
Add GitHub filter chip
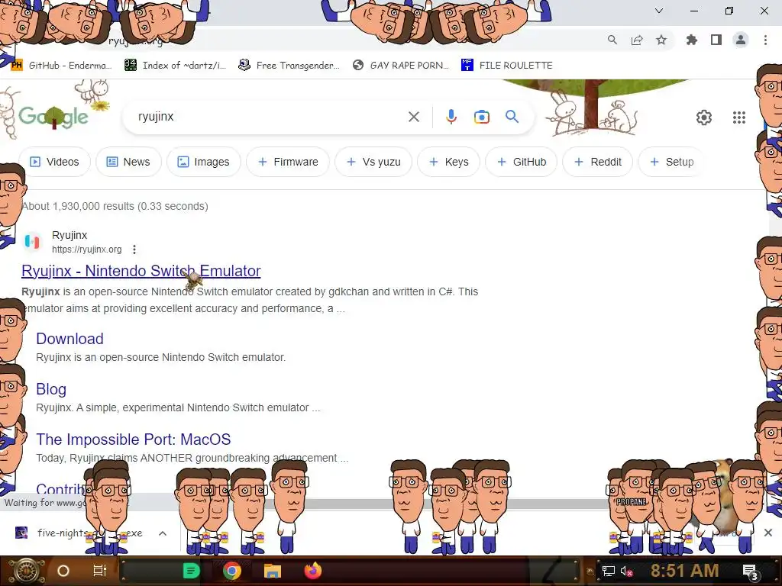(x=521, y=162)
